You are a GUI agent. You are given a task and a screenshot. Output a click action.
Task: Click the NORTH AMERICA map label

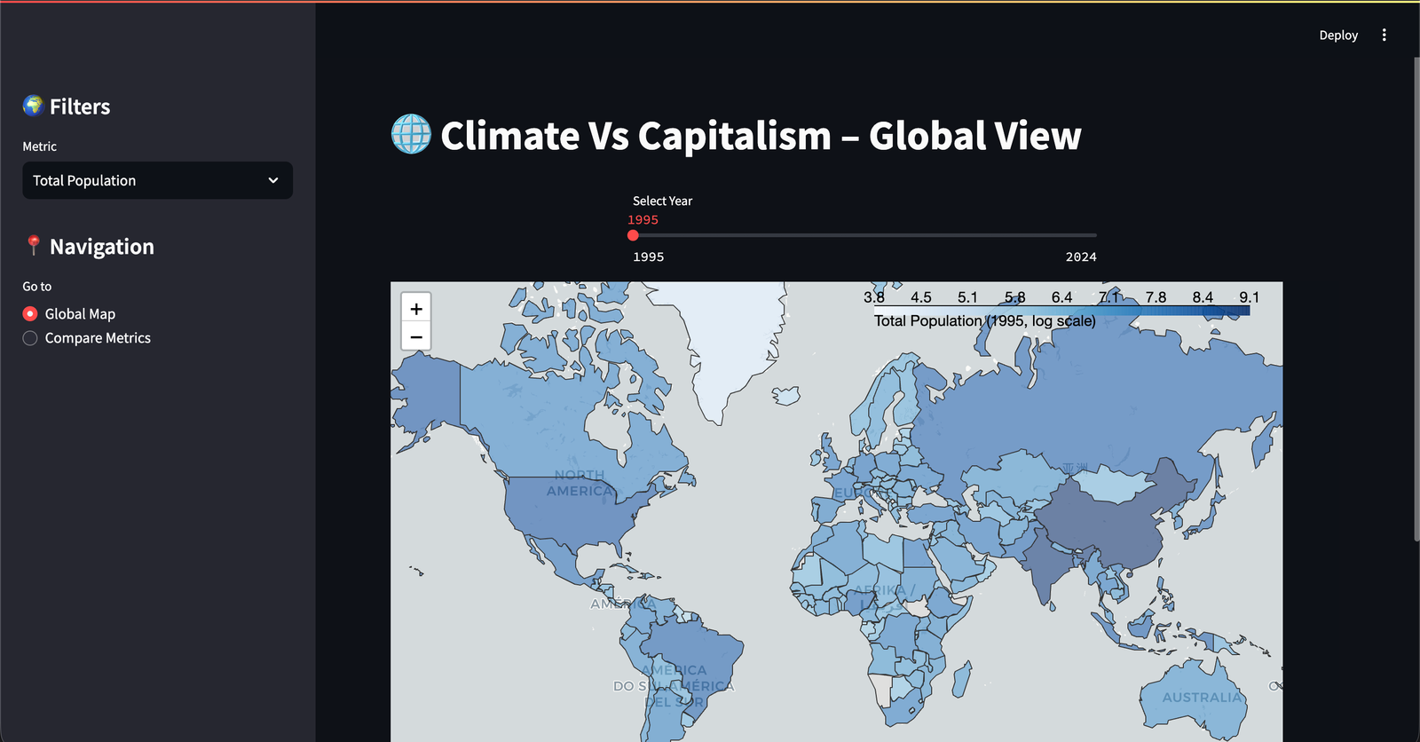point(580,483)
